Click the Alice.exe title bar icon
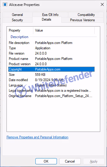This screenshot has width=107, height=167. pyautogui.click(x=5, y=5)
